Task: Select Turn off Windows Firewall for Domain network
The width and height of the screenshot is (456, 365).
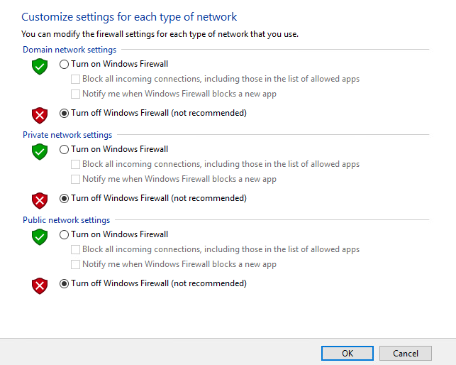Action: tap(65, 113)
